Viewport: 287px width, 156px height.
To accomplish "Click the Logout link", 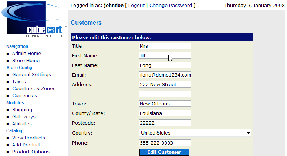I will coord(136,6).
